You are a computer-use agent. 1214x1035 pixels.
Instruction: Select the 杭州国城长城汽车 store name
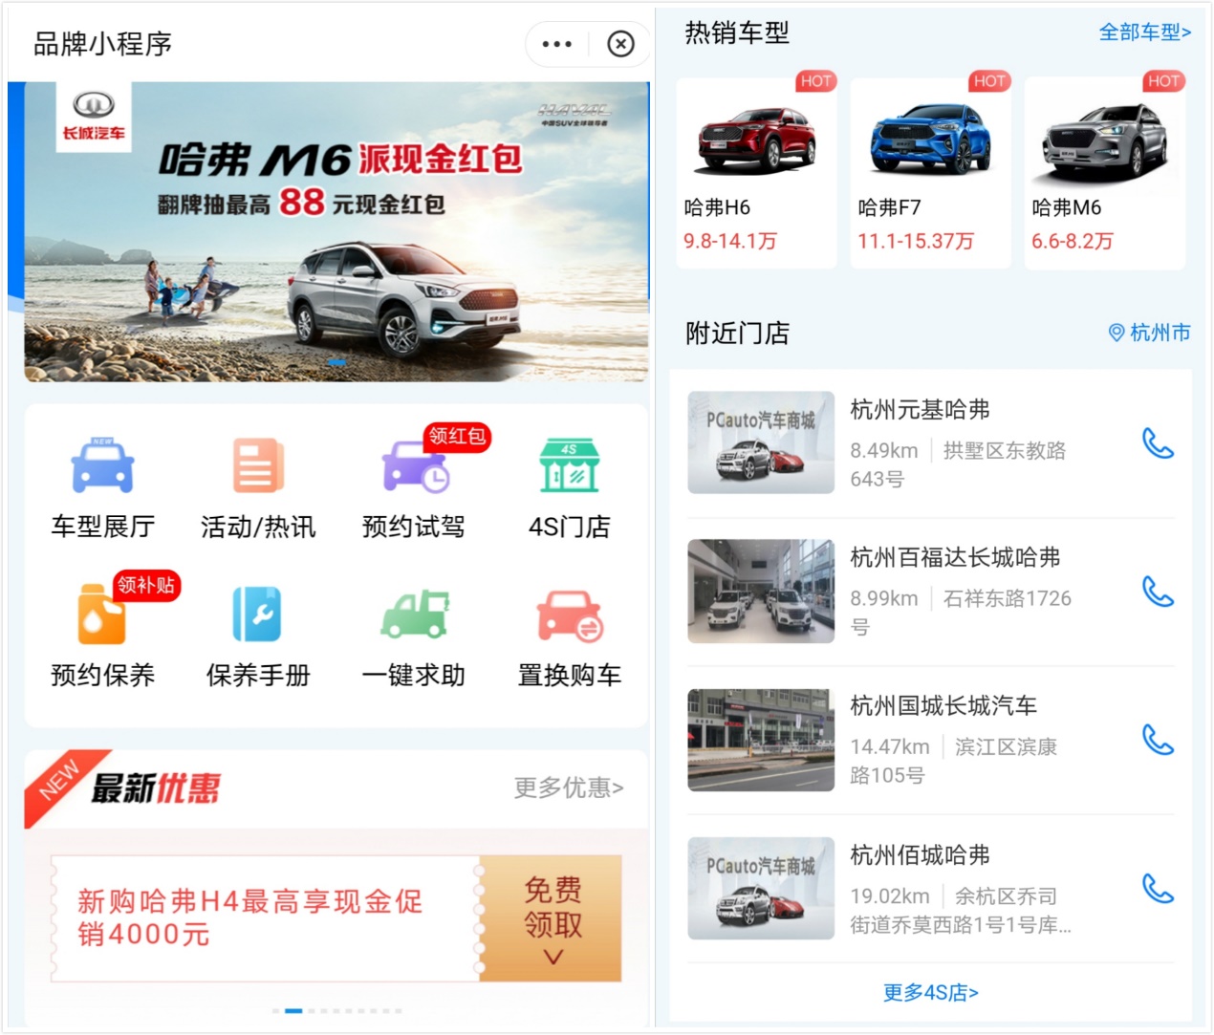[943, 706]
